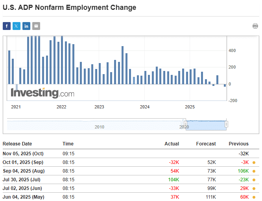Click the rightmost negative bar in the chart
Screen dimensions: 262x201
pyautogui.click(x=225, y=86)
